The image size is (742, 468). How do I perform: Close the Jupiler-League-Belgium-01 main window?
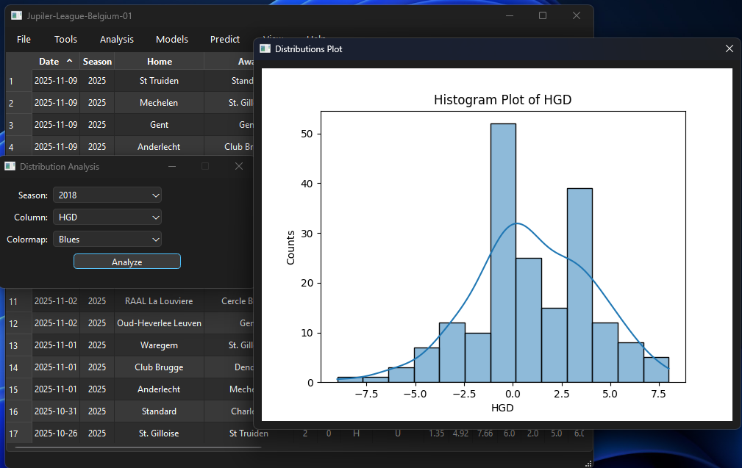577,15
